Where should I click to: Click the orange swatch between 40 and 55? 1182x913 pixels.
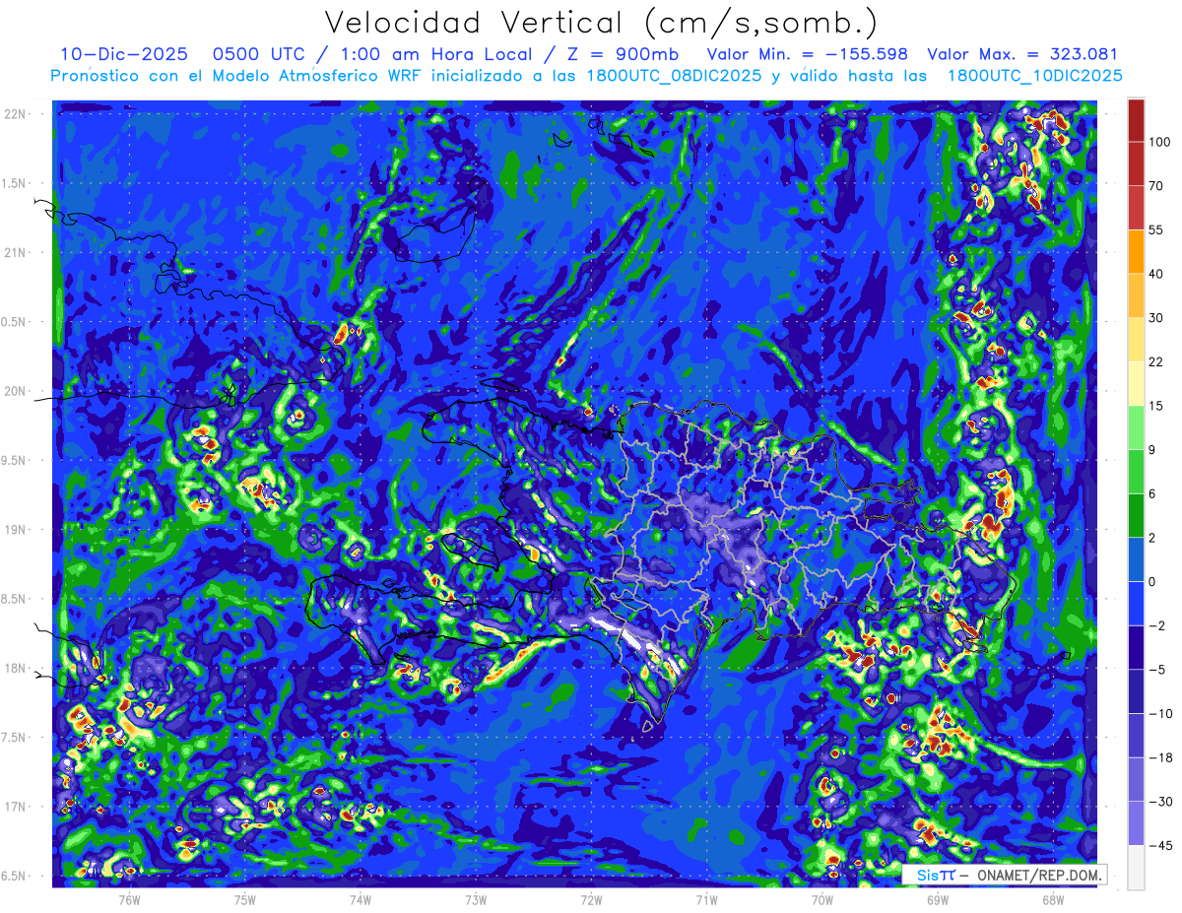[1136, 251]
